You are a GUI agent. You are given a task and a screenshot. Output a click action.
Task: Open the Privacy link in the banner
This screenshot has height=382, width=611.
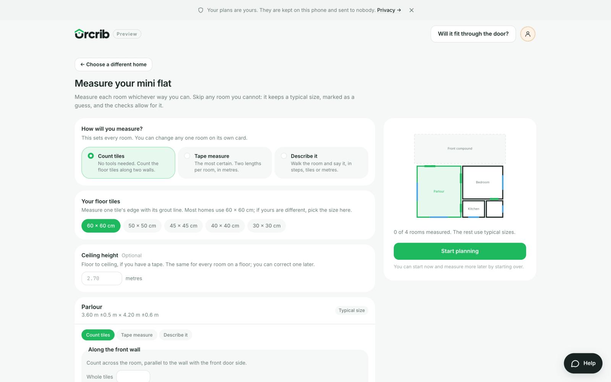pos(389,10)
